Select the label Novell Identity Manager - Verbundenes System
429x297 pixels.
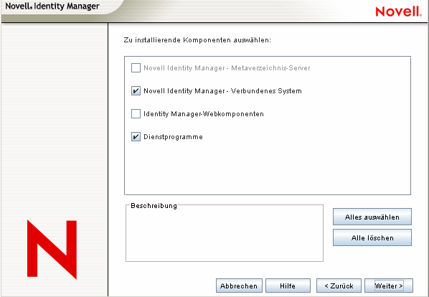click(222, 91)
